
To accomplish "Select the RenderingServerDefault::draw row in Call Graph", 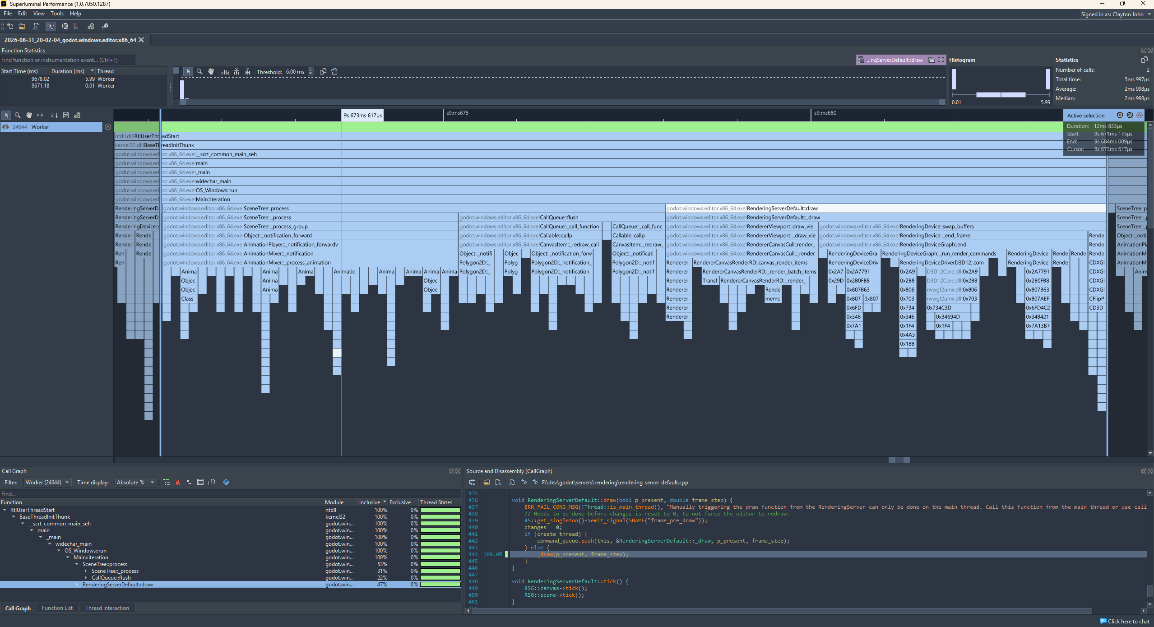I will click(230, 585).
